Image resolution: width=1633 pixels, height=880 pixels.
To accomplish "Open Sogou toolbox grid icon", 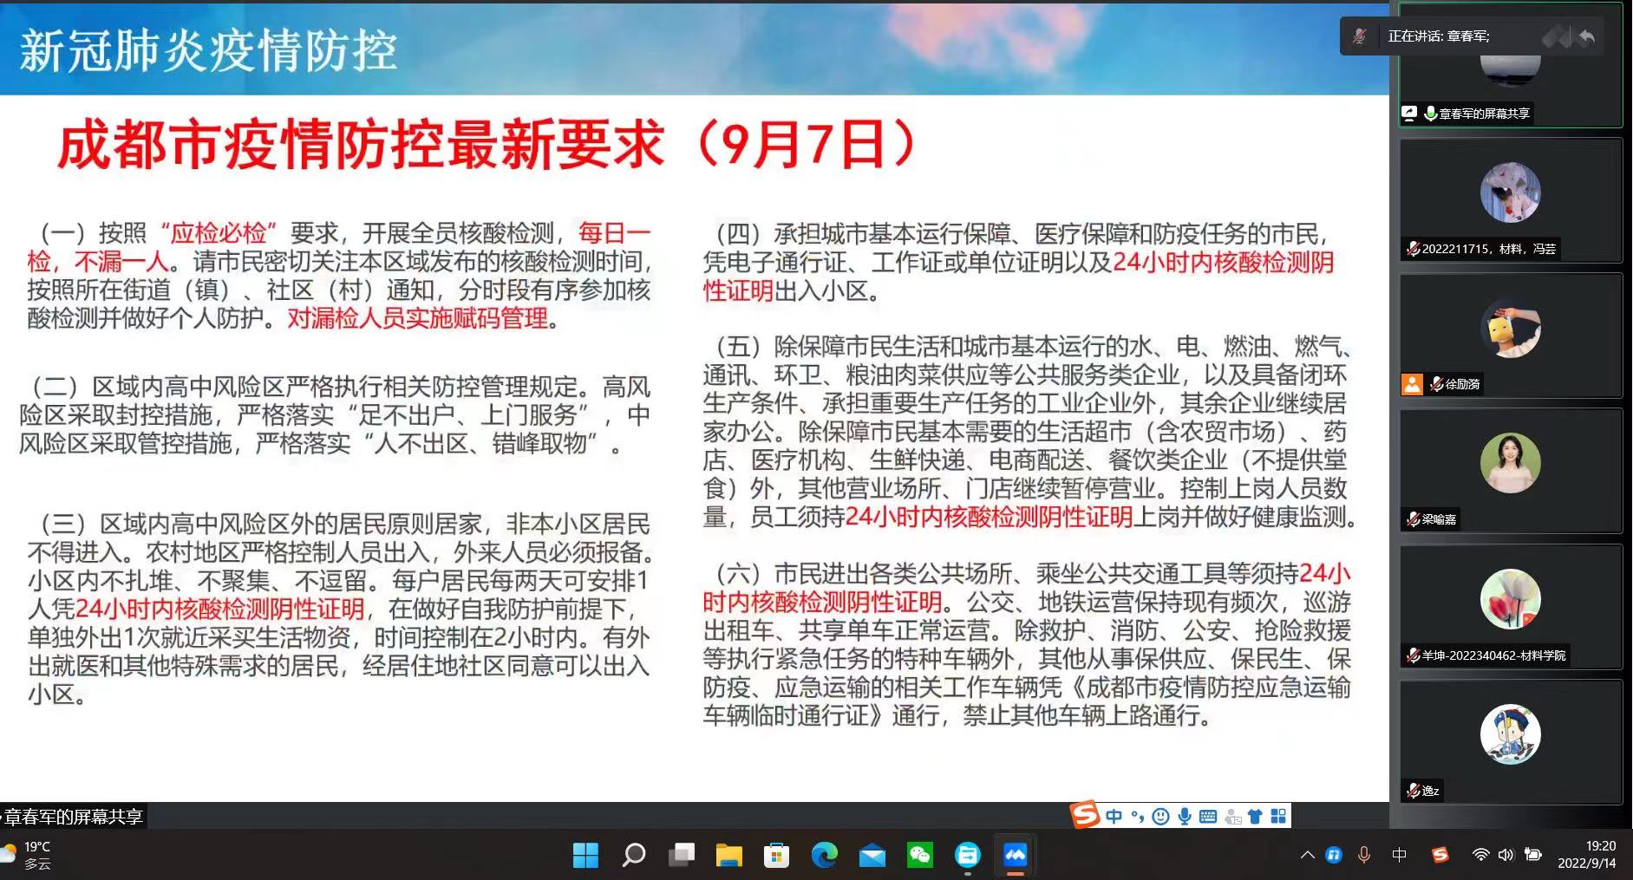I will [1278, 816].
